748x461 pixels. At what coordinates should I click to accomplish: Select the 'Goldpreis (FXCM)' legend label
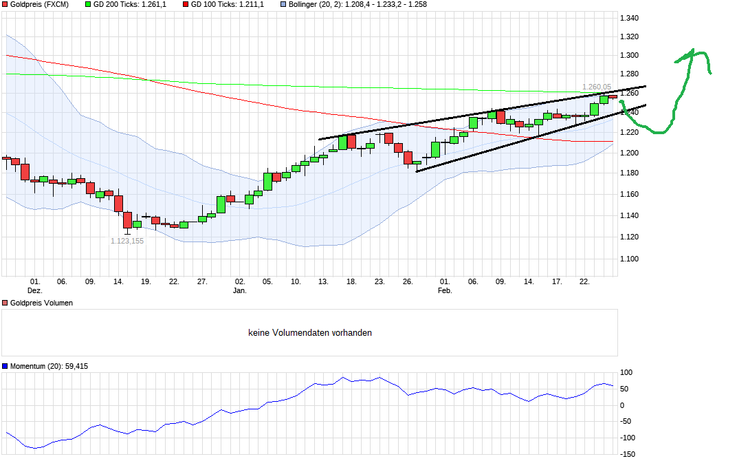(40, 4)
